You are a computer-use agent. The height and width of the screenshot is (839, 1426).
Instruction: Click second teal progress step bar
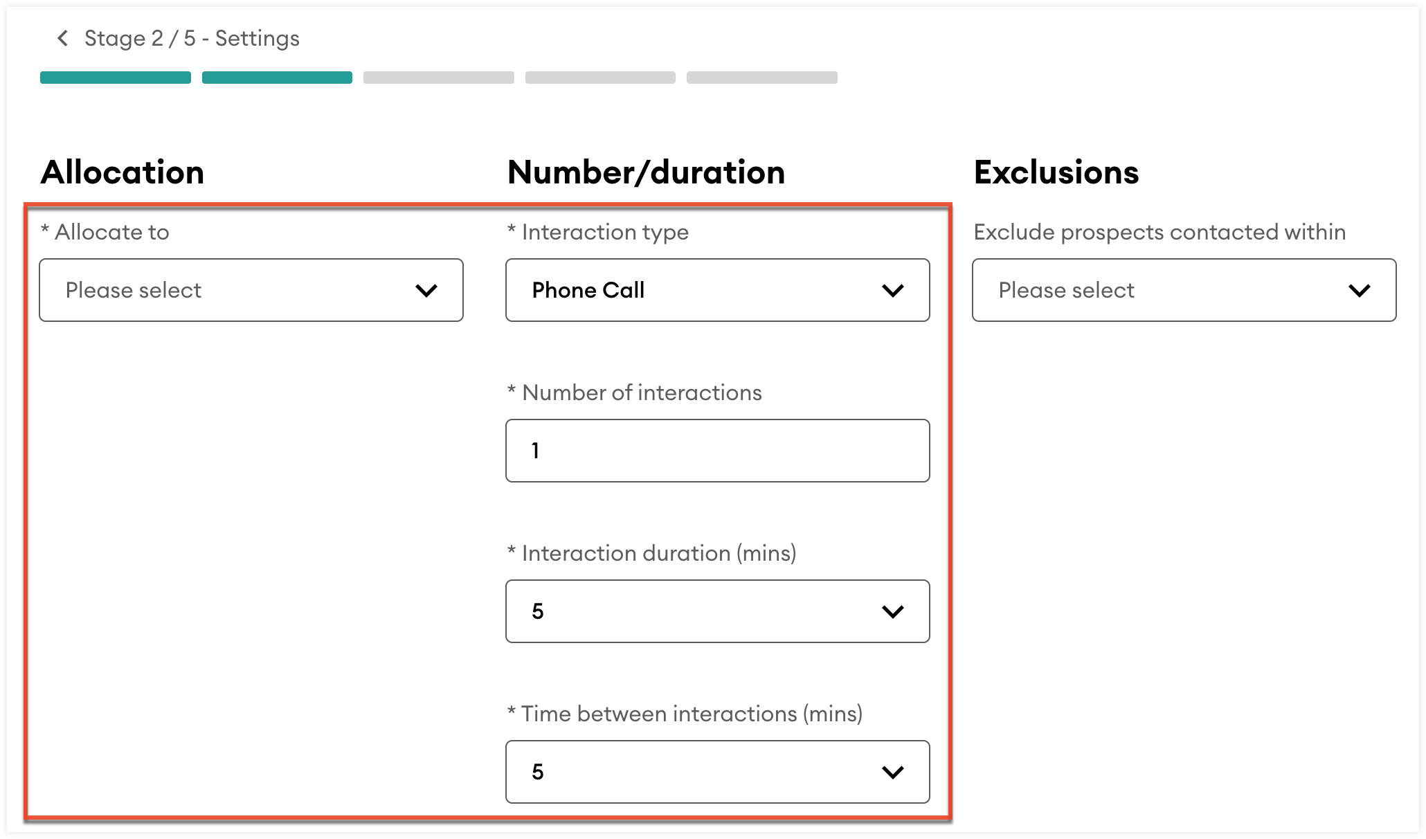point(277,78)
